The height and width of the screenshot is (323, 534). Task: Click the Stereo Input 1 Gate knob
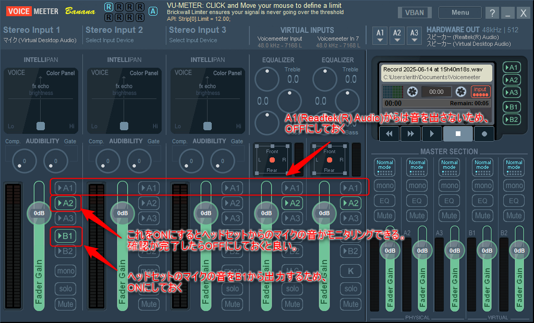click(x=55, y=161)
